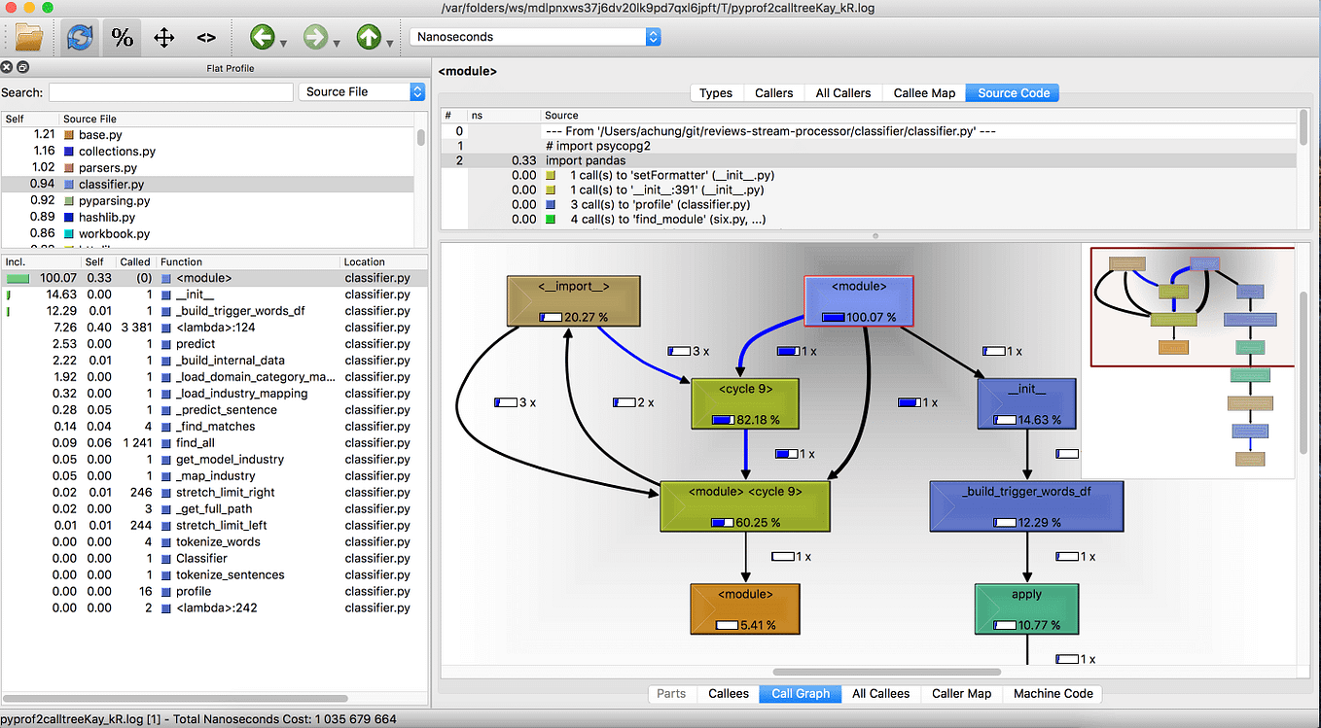Go up to the calling function
The height and width of the screenshot is (728, 1321).
point(365,37)
